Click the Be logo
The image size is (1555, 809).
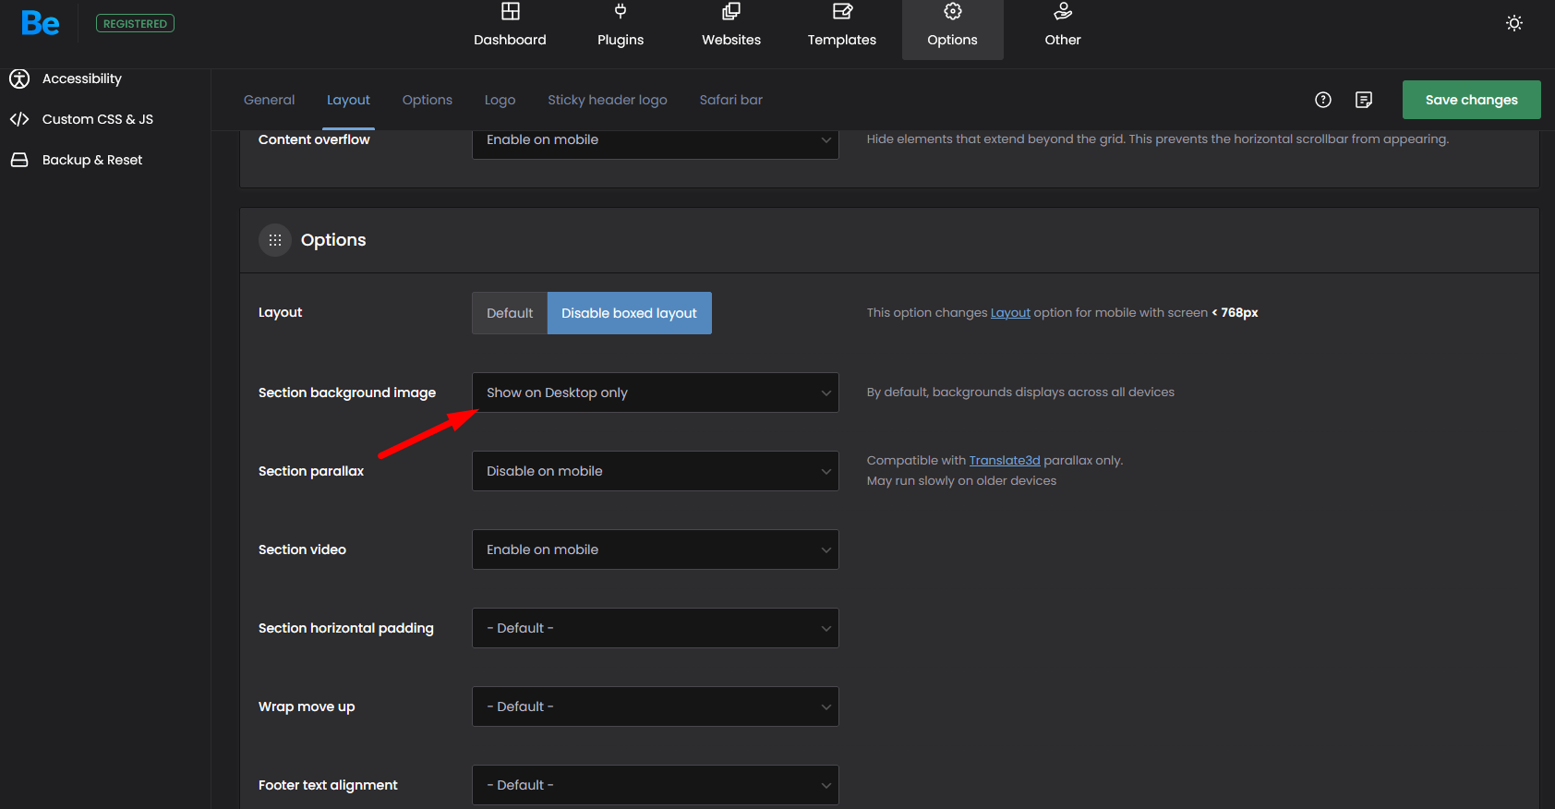tap(41, 23)
